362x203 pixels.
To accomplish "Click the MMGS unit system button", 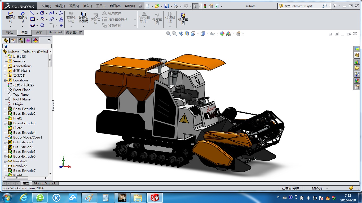I will coord(317,188).
